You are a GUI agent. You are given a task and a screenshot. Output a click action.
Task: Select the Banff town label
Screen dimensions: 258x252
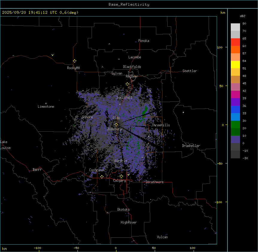(37, 170)
